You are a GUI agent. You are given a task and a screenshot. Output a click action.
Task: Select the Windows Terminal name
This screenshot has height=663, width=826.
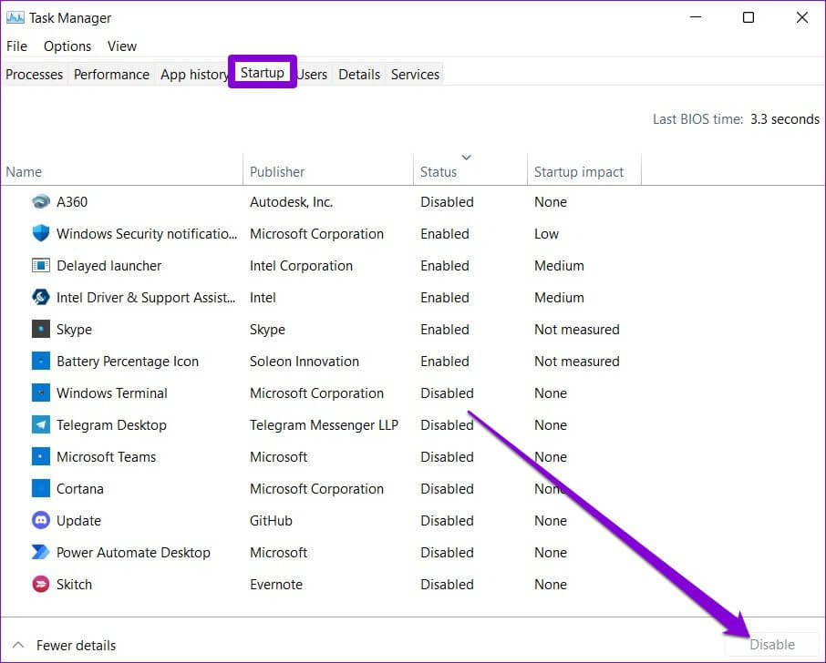pyautogui.click(x=111, y=393)
